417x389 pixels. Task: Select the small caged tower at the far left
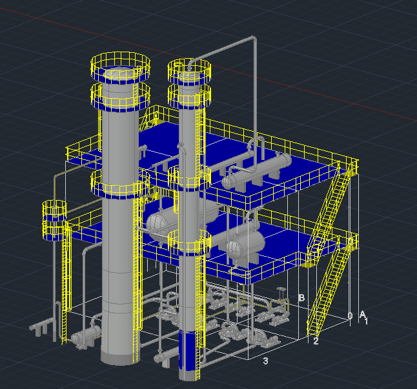click(x=54, y=221)
